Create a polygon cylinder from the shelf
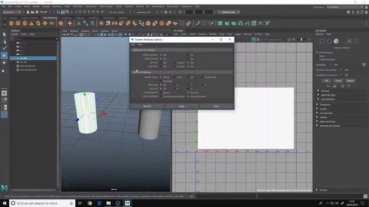The image size is (369, 207). 25,23
